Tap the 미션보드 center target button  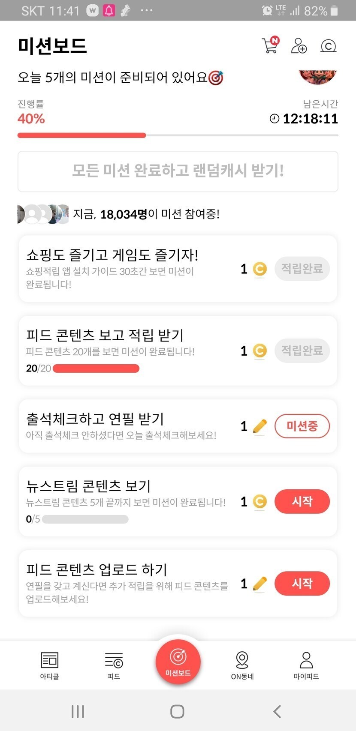[x=178, y=660]
